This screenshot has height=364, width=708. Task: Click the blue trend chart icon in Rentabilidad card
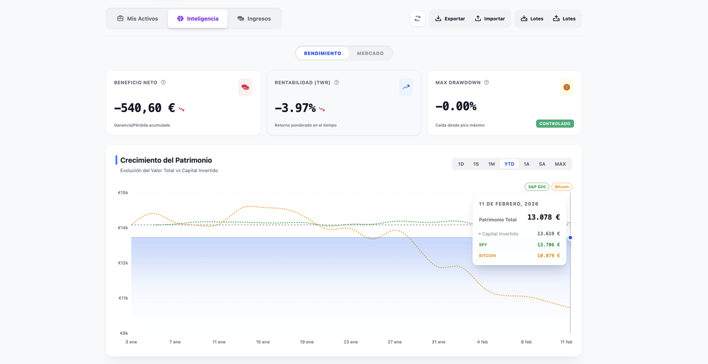pyautogui.click(x=406, y=87)
